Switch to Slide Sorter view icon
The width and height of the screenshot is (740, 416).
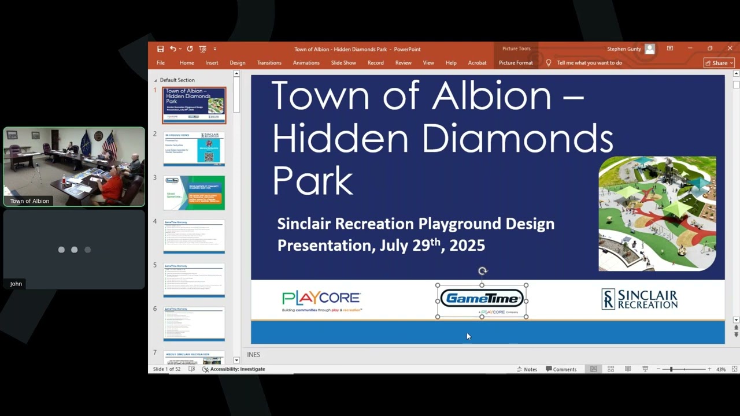610,369
